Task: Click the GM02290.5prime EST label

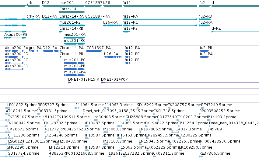Action: pos(22,147)
